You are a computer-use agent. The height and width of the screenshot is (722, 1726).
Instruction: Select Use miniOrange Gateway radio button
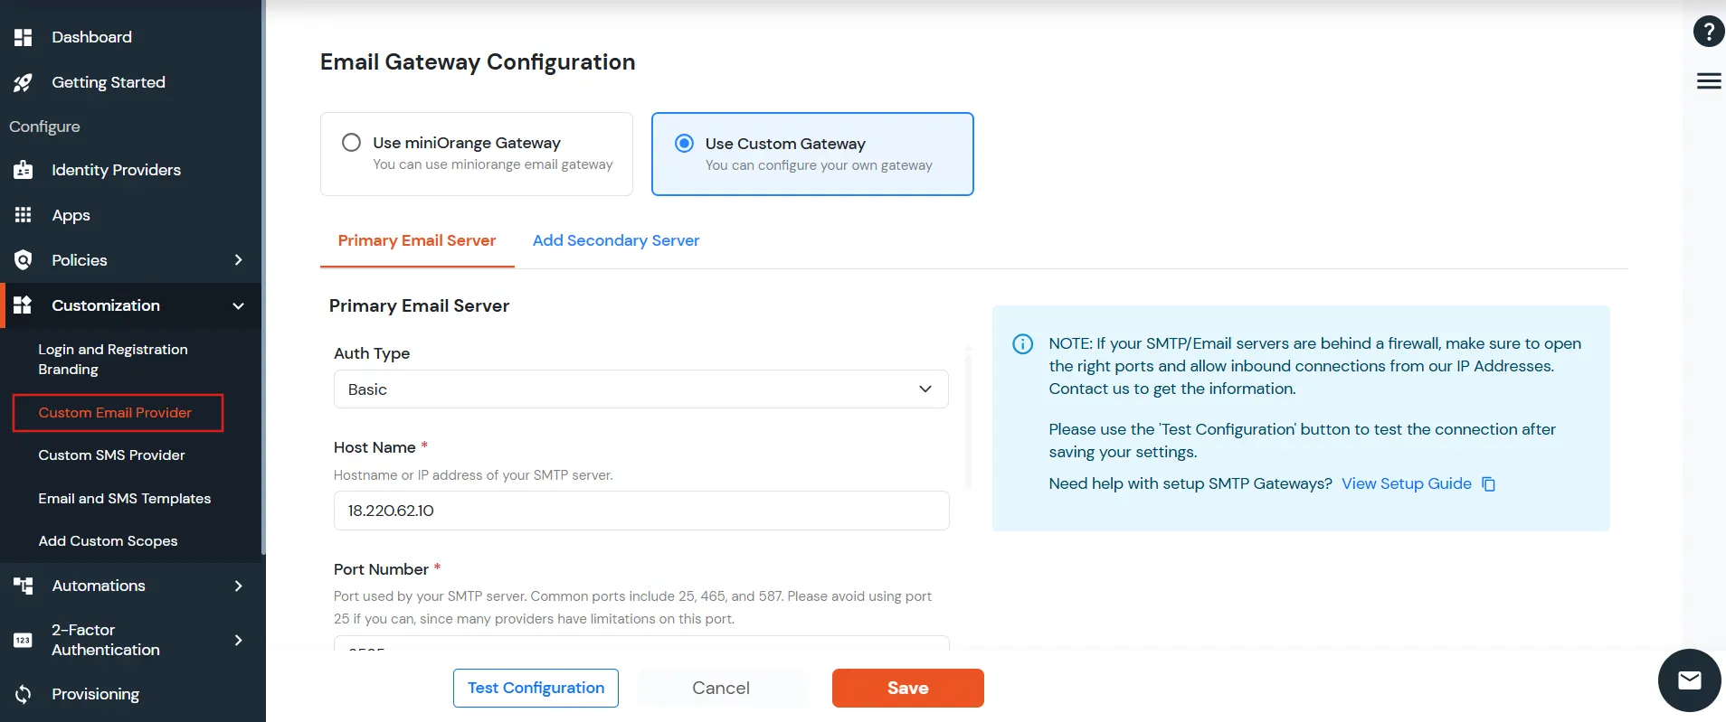pyautogui.click(x=351, y=143)
